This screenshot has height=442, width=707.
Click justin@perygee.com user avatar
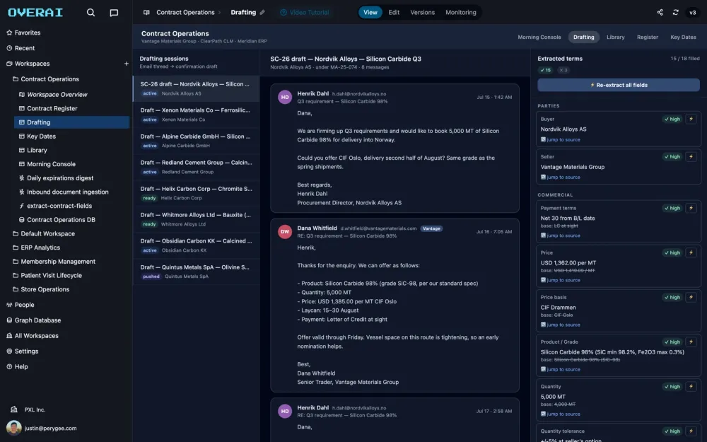coord(14,428)
